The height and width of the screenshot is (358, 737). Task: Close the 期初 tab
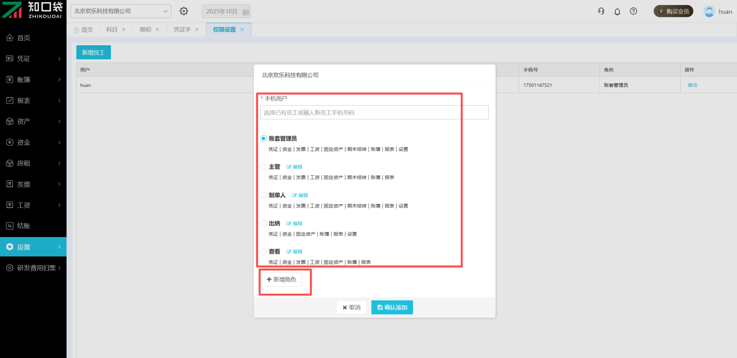157,29
